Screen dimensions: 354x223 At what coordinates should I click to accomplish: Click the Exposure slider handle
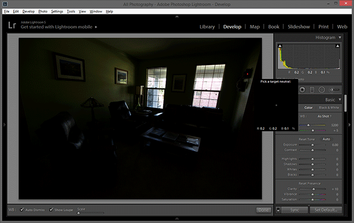point(312,143)
